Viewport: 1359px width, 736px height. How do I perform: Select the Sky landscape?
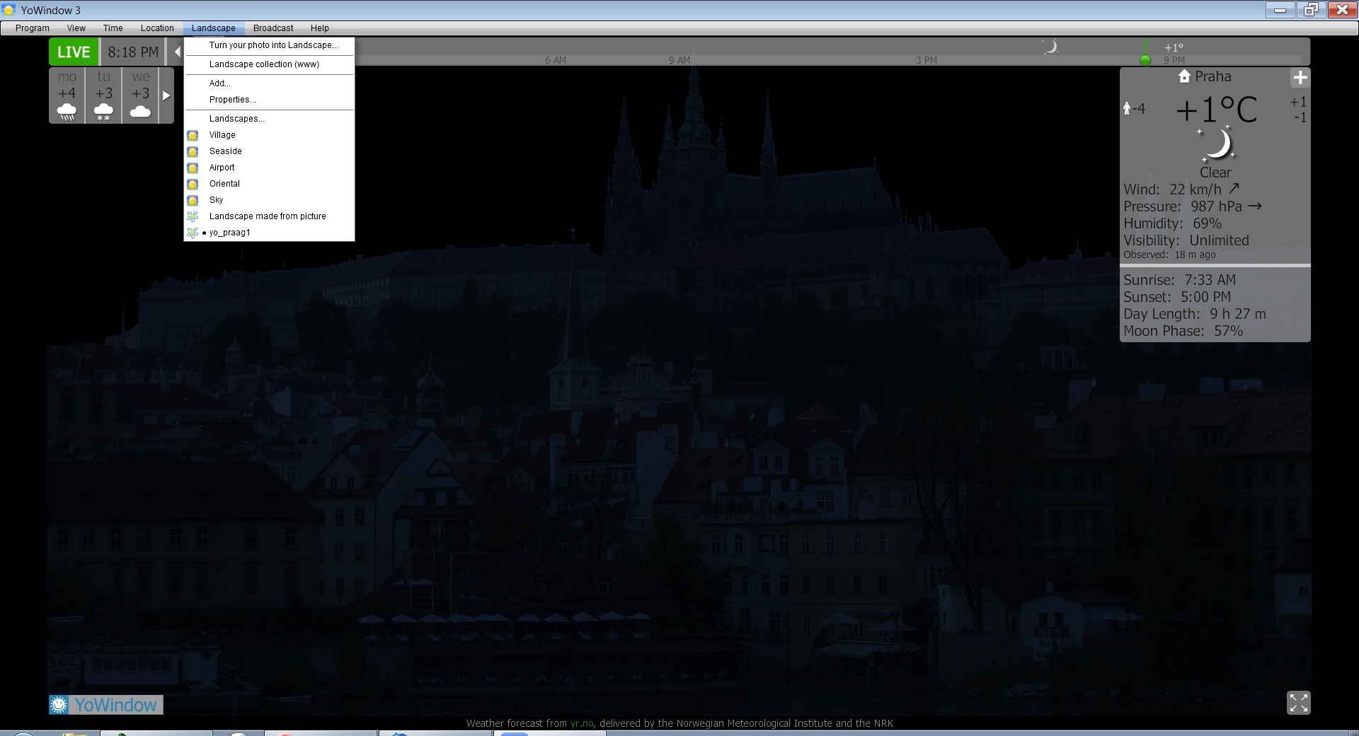(x=216, y=200)
